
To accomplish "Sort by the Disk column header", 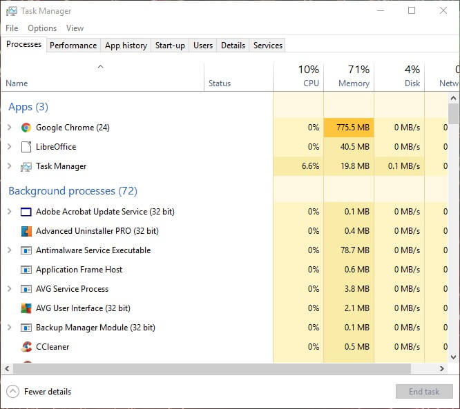I will tap(399, 76).
